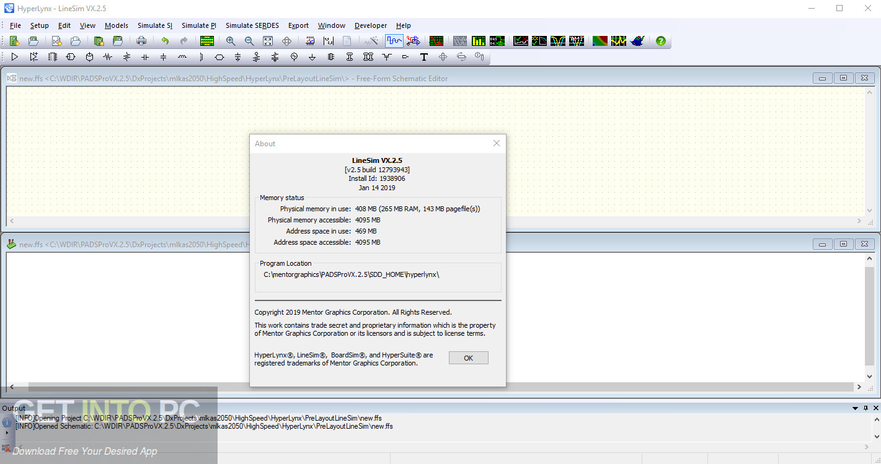Click the lower window scroll-down arrow
This screenshot has width=881, height=464.
(x=869, y=376)
